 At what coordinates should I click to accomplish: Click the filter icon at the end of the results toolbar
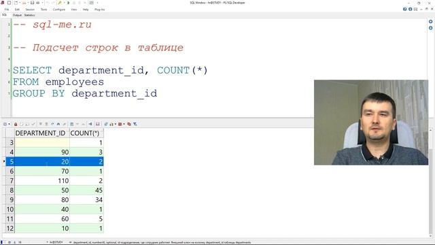(x=135, y=124)
